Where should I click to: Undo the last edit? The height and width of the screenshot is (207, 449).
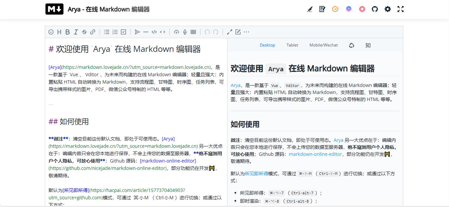click(207, 32)
